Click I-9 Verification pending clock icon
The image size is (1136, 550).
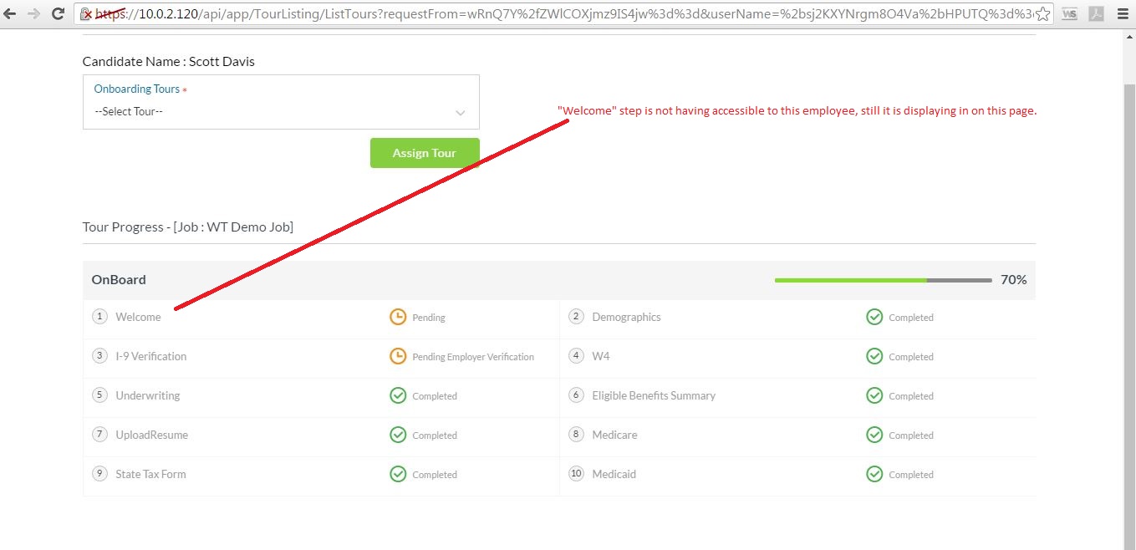click(398, 356)
